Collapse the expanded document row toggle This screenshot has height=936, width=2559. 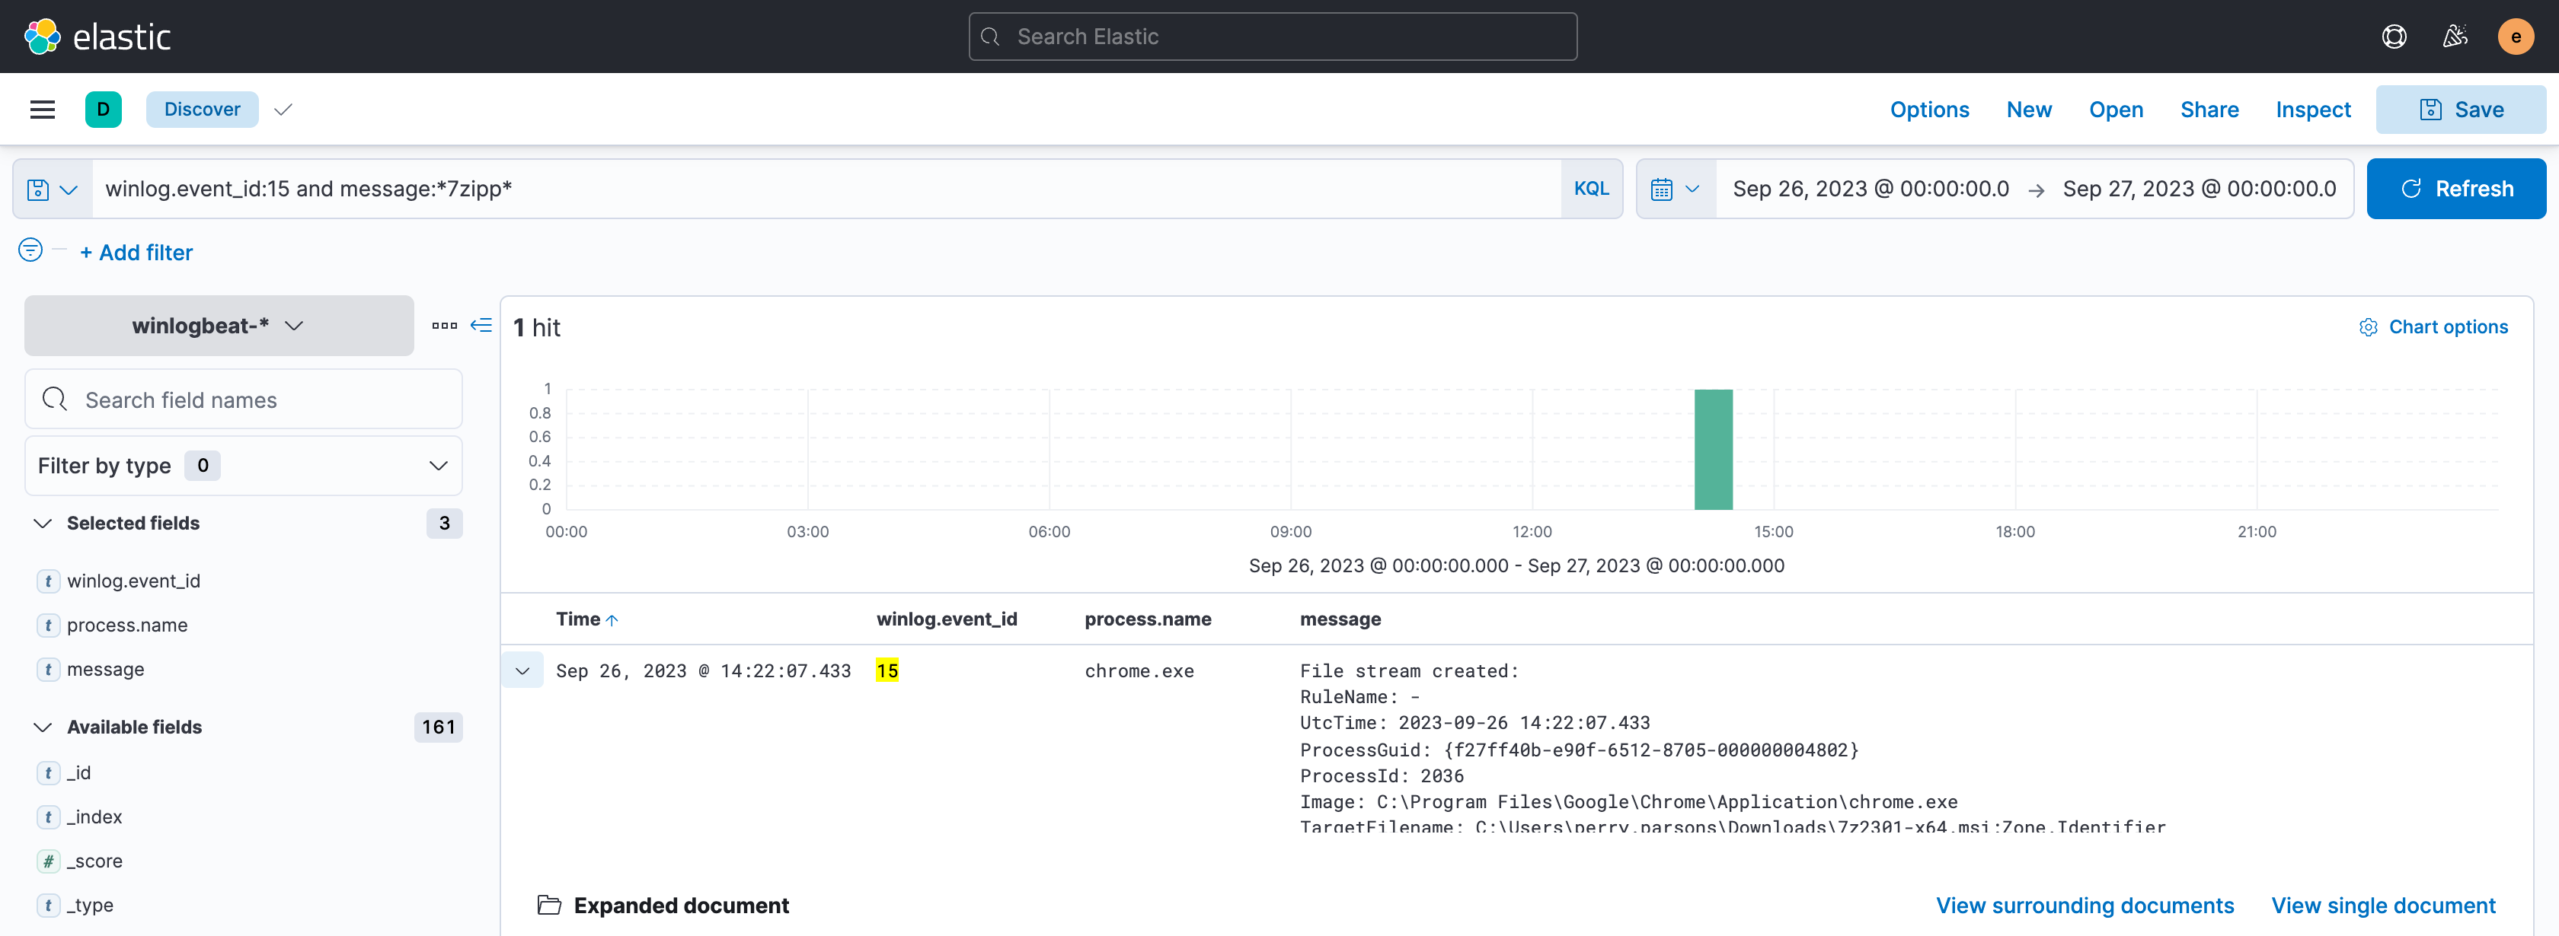coord(522,671)
